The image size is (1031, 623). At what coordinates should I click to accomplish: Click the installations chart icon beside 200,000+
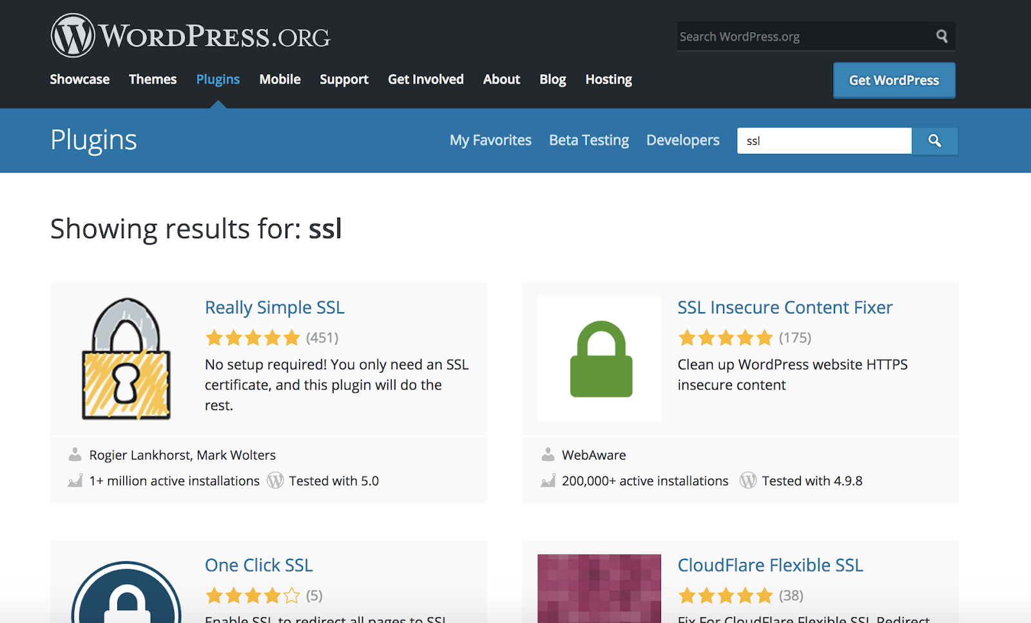tap(548, 480)
